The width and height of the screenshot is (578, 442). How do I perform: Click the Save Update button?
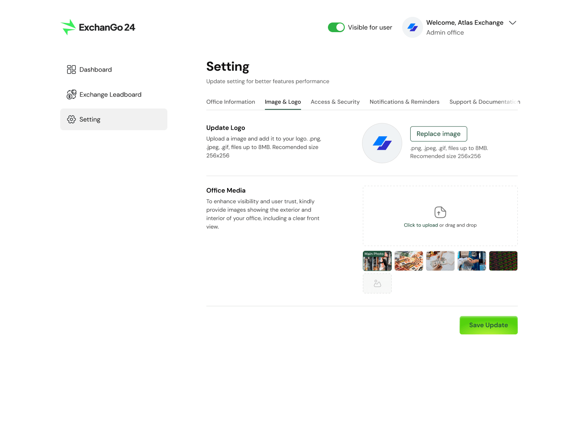pyautogui.click(x=488, y=325)
